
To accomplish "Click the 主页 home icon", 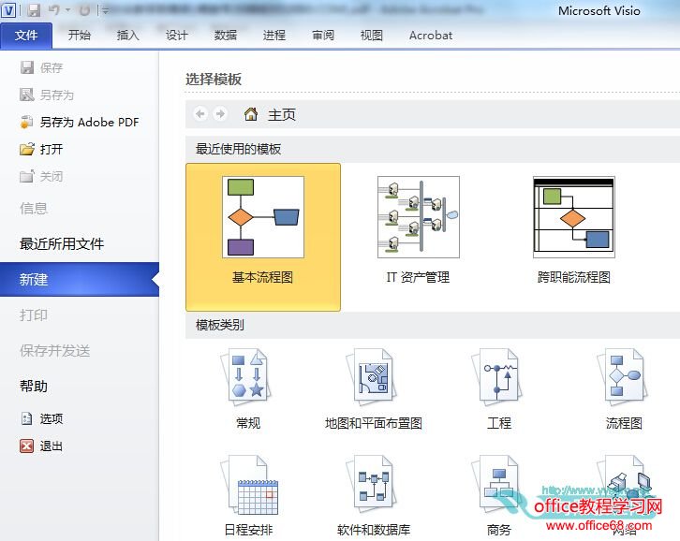I will pos(251,114).
